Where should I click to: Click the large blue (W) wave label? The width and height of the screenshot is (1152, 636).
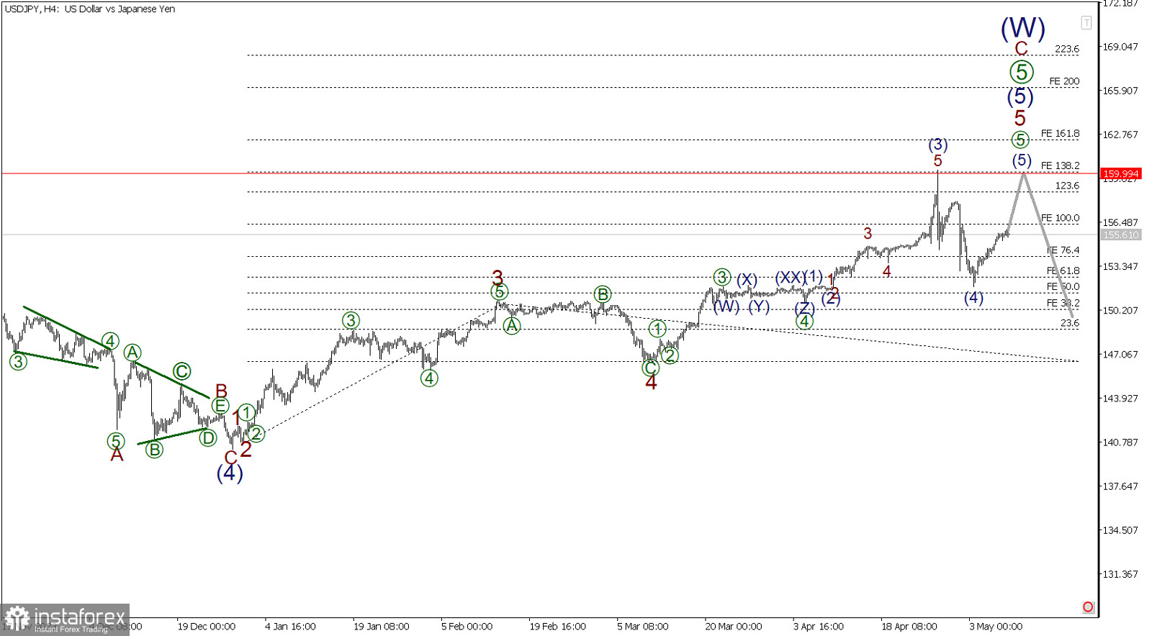tap(1022, 28)
